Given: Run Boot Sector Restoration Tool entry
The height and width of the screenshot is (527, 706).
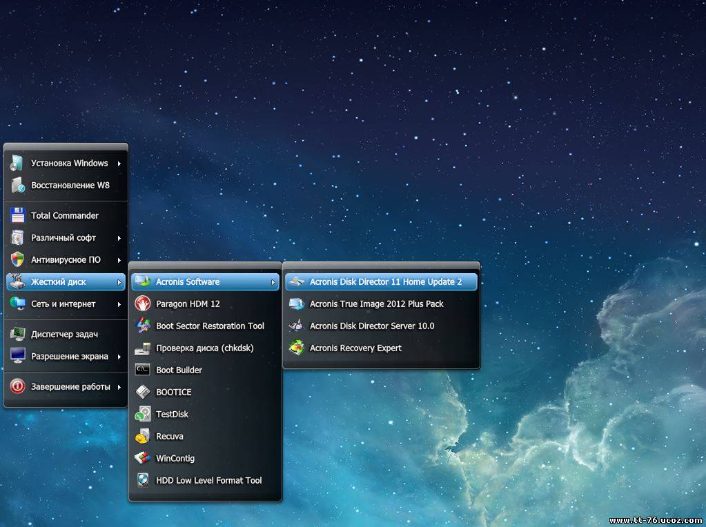Looking at the screenshot, I should pyautogui.click(x=206, y=326).
